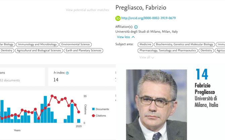225x140 pixels.
Task: Select the Immunology and Microbiology tag
Action: click(x=37, y=44)
